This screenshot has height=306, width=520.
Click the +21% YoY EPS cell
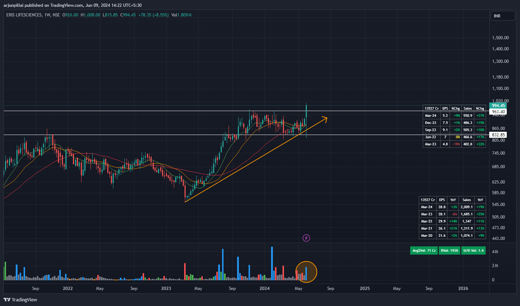tap(453, 229)
